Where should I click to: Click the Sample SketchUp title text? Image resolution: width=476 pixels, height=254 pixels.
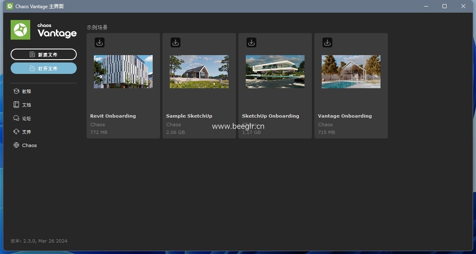189,116
